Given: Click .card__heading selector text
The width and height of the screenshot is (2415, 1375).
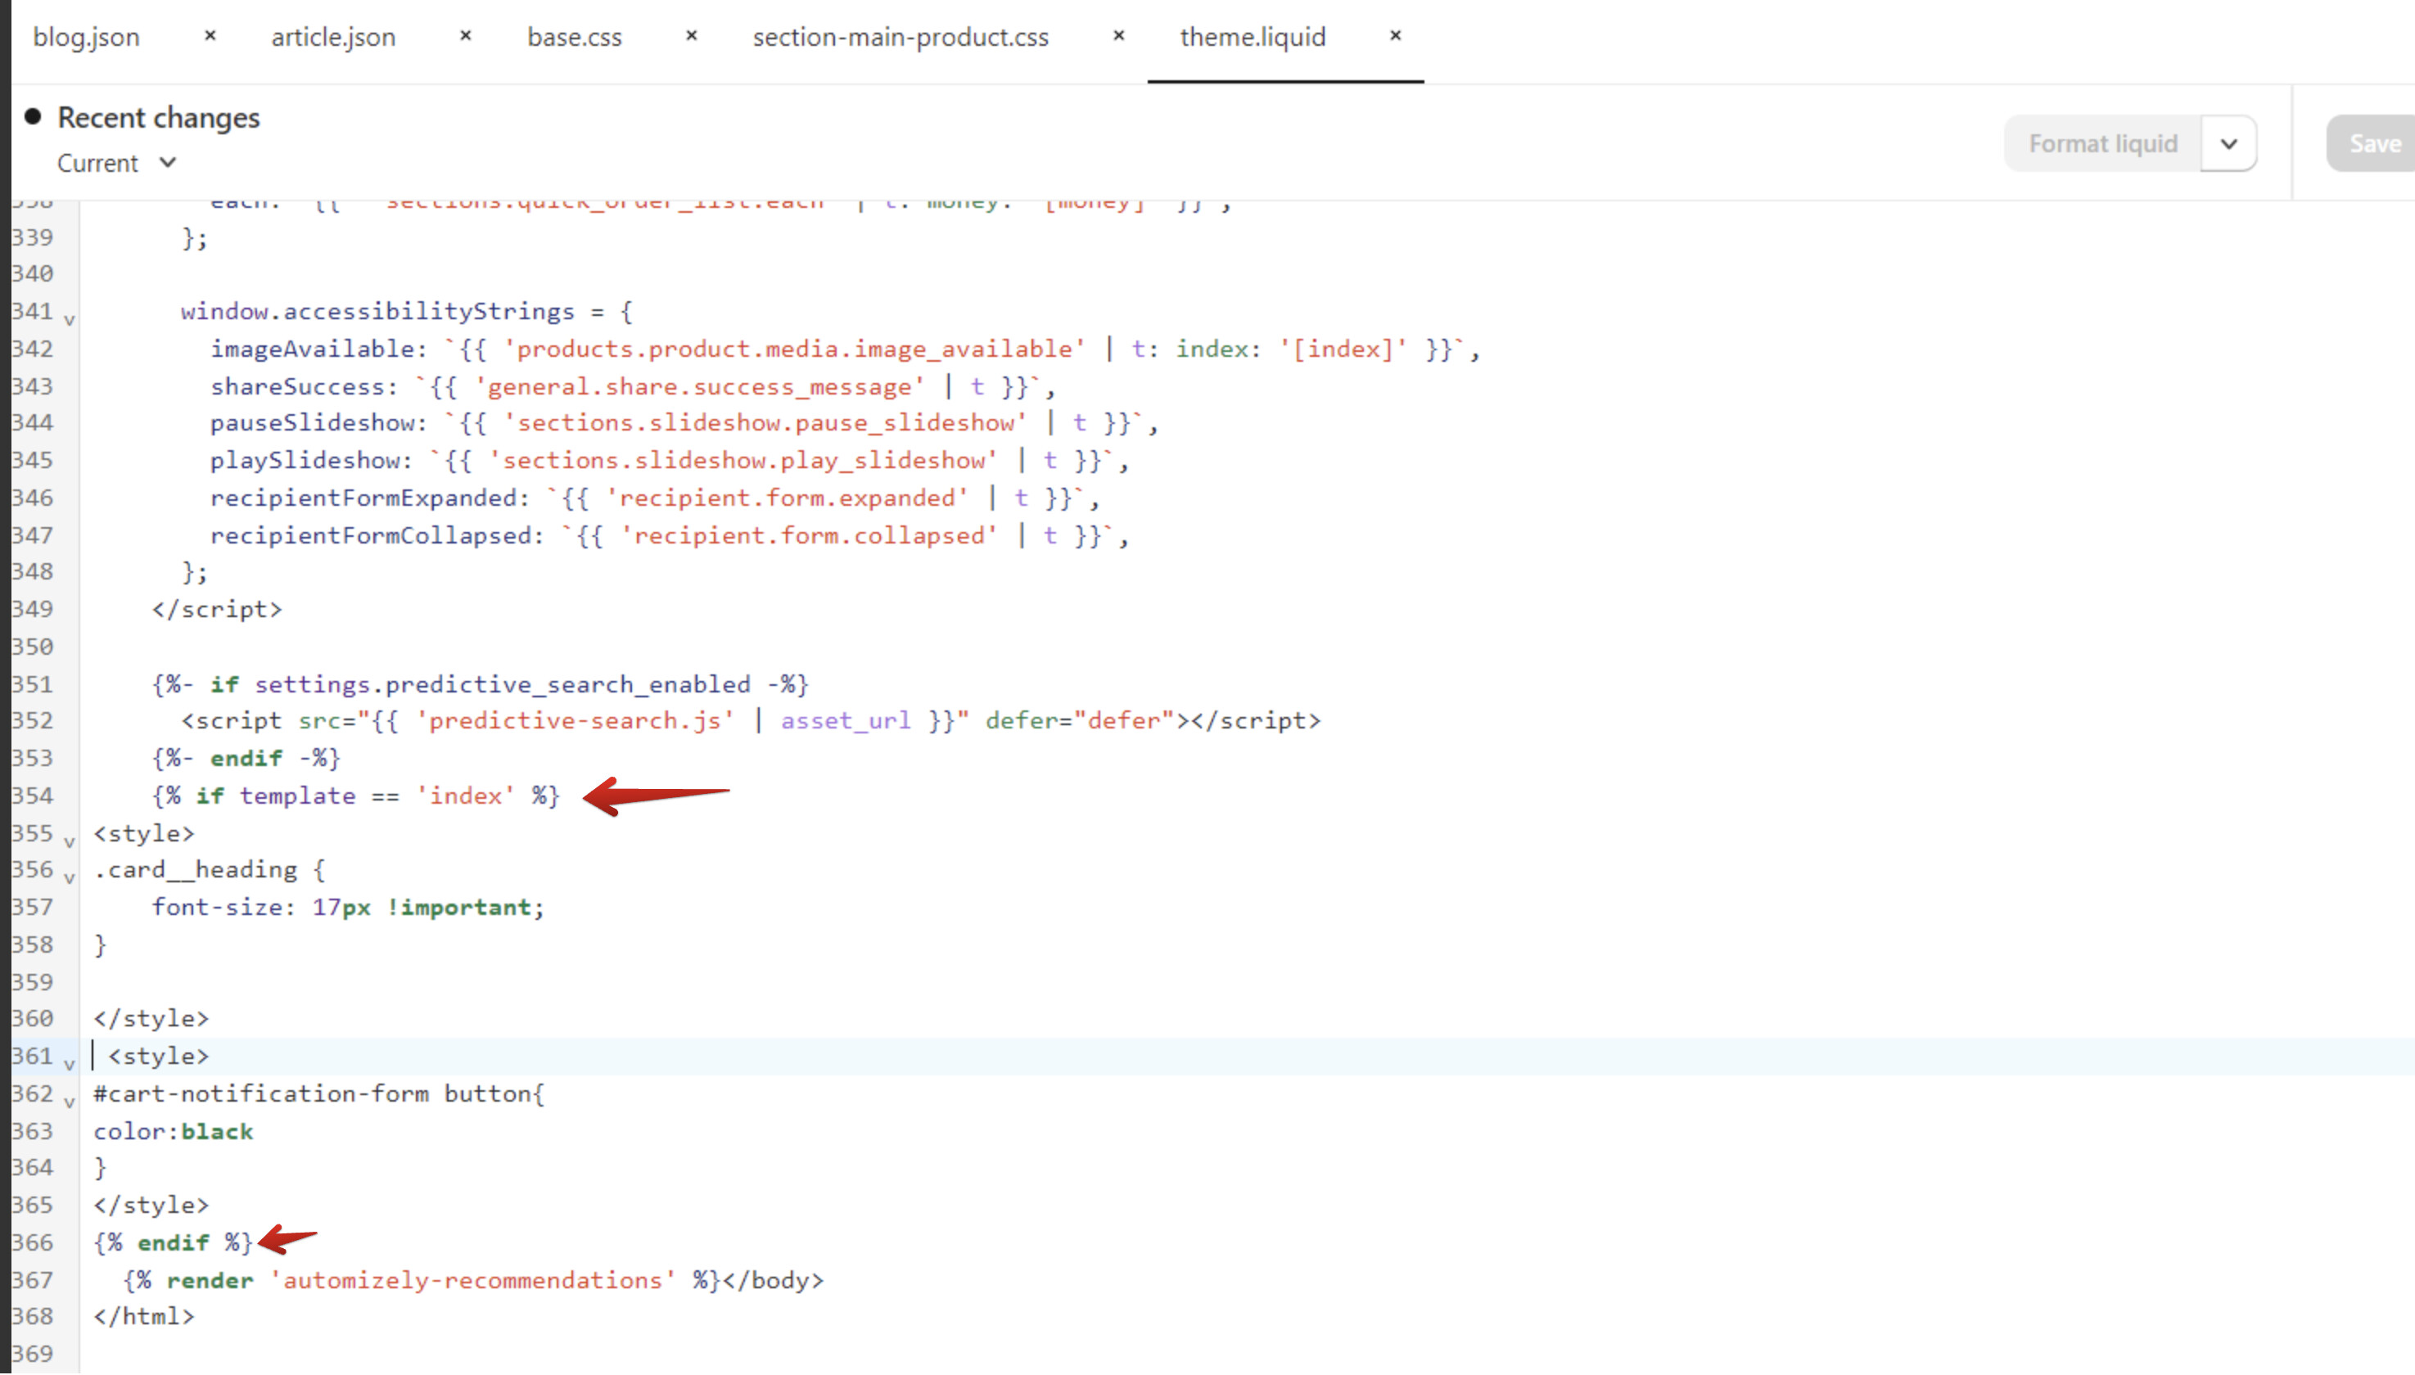Looking at the screenshot, I should [x=195, y=869].
